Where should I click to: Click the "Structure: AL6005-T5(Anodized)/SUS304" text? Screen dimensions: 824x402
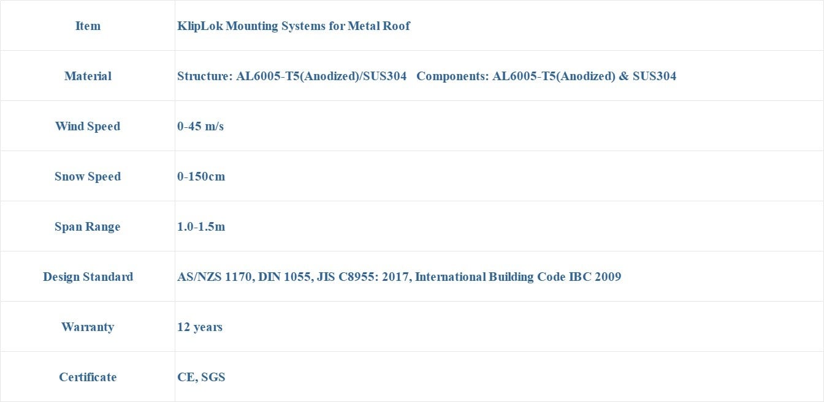tap(291, 76)
